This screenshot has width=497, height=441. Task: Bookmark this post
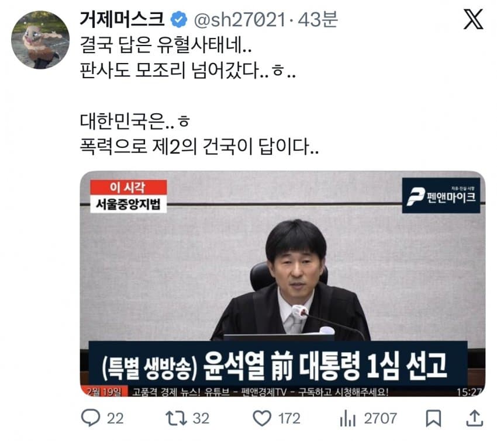click(x=433, y=418)
